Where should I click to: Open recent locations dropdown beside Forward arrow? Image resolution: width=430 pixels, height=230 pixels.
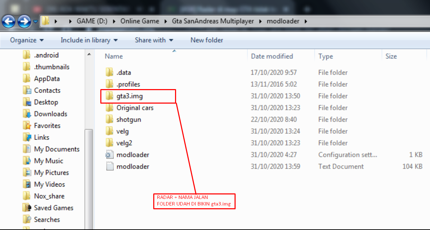coord(35,22)
